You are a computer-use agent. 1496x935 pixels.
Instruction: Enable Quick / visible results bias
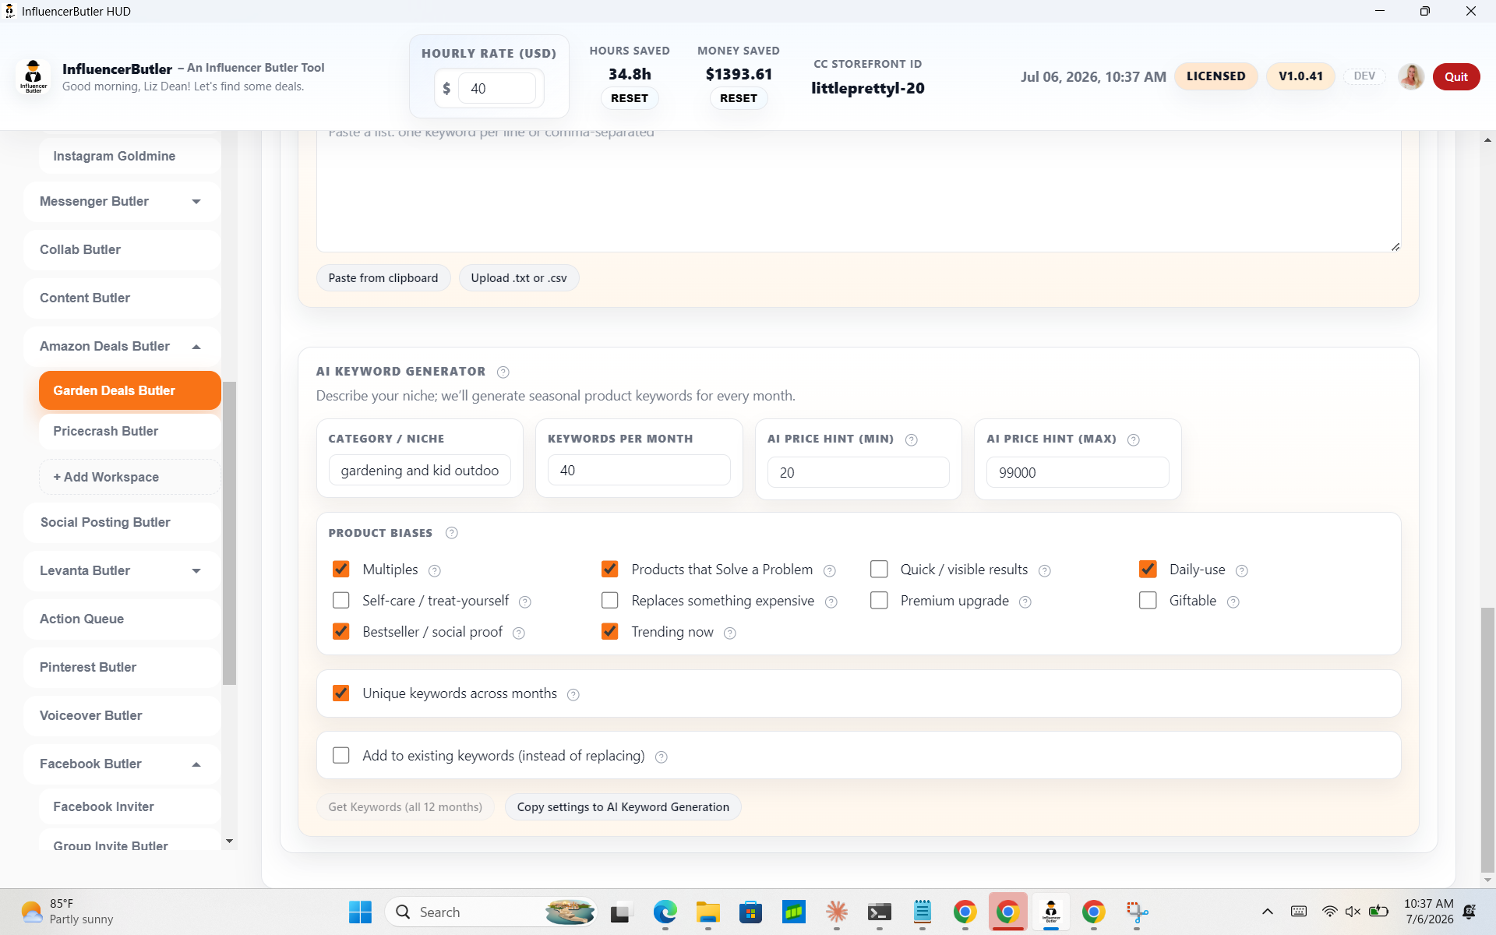pyautogui.click(x=879, y=570)
